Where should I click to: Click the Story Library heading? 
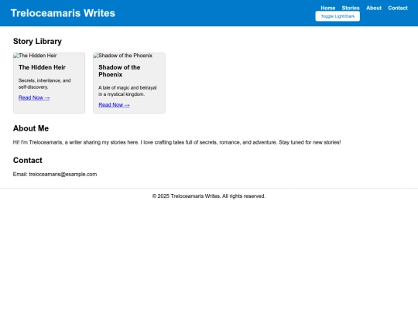point(37,41)
